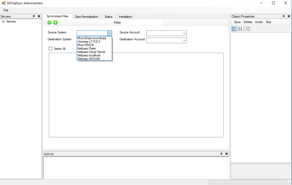Select Universe:LT-PJC3 from the list

94,42
